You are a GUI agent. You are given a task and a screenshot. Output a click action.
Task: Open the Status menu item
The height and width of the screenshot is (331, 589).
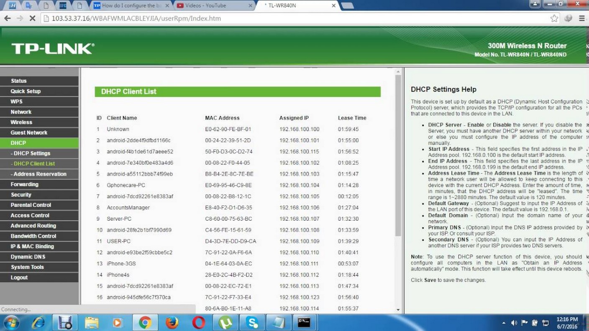[39, 81]
